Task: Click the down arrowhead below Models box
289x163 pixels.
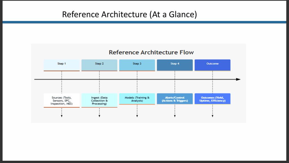Action: [x=137, y=116]
